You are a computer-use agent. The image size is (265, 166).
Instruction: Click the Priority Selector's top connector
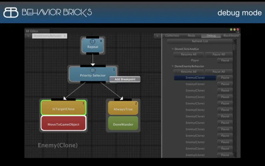click(x=93, y=66)
